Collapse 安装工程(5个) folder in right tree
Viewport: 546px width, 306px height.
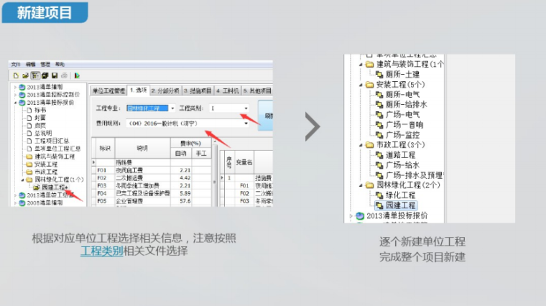pos(360,84)
